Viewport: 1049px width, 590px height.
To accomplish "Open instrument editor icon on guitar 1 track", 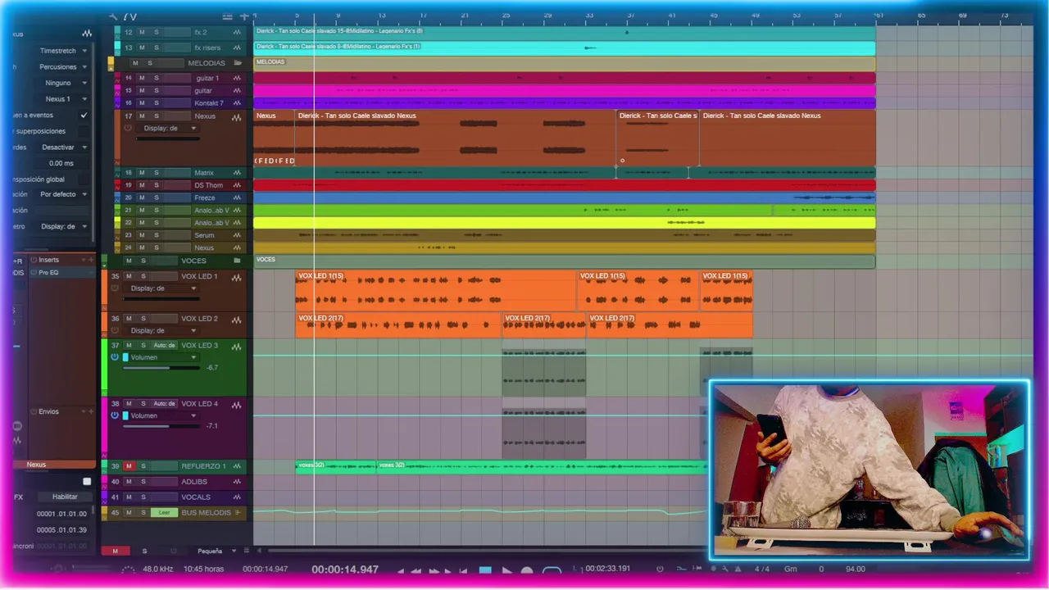I will 237,79.
